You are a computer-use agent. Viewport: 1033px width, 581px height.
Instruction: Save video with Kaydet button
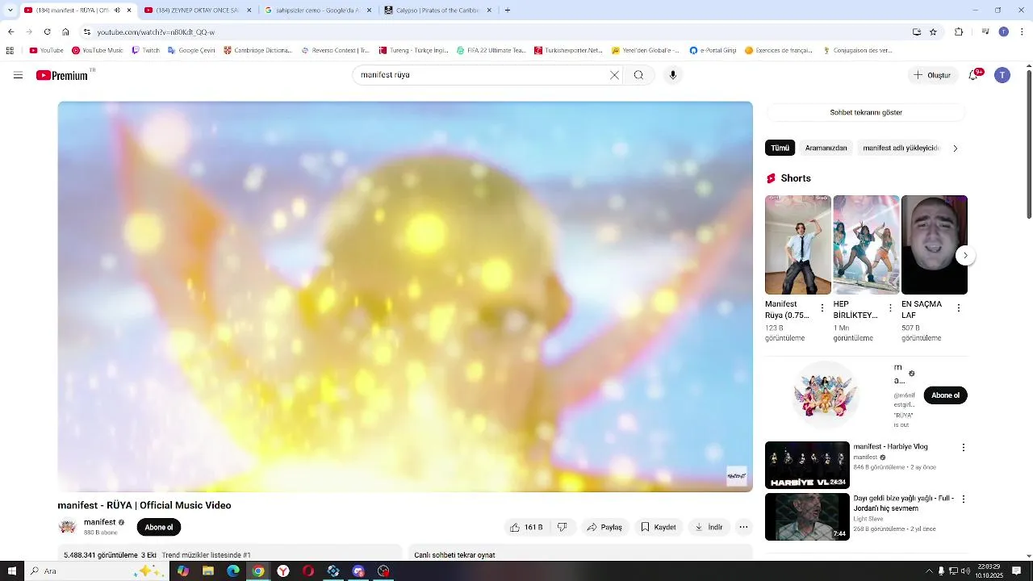pyautogui.click(x=659, y=527)
